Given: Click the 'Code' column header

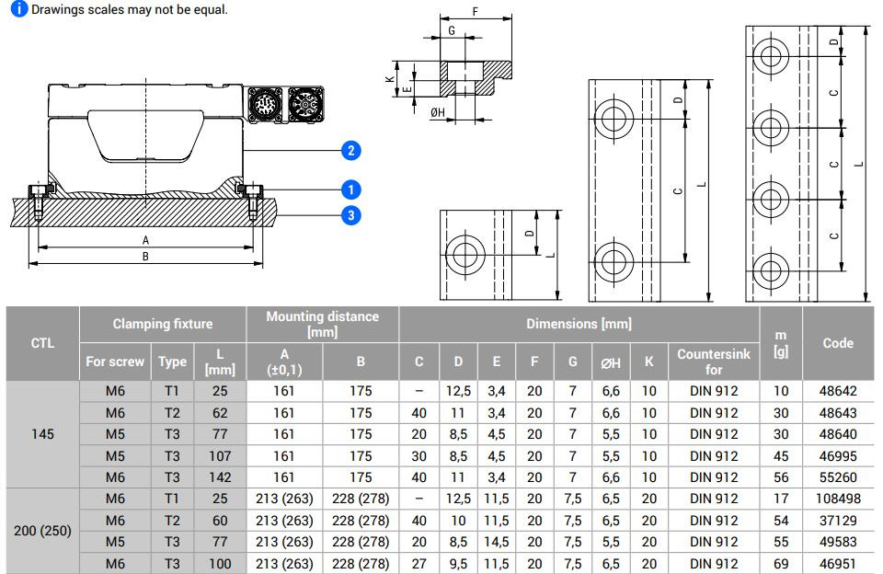Looking at the screenshot, I should pyautogui.click(x=838, y=343).
